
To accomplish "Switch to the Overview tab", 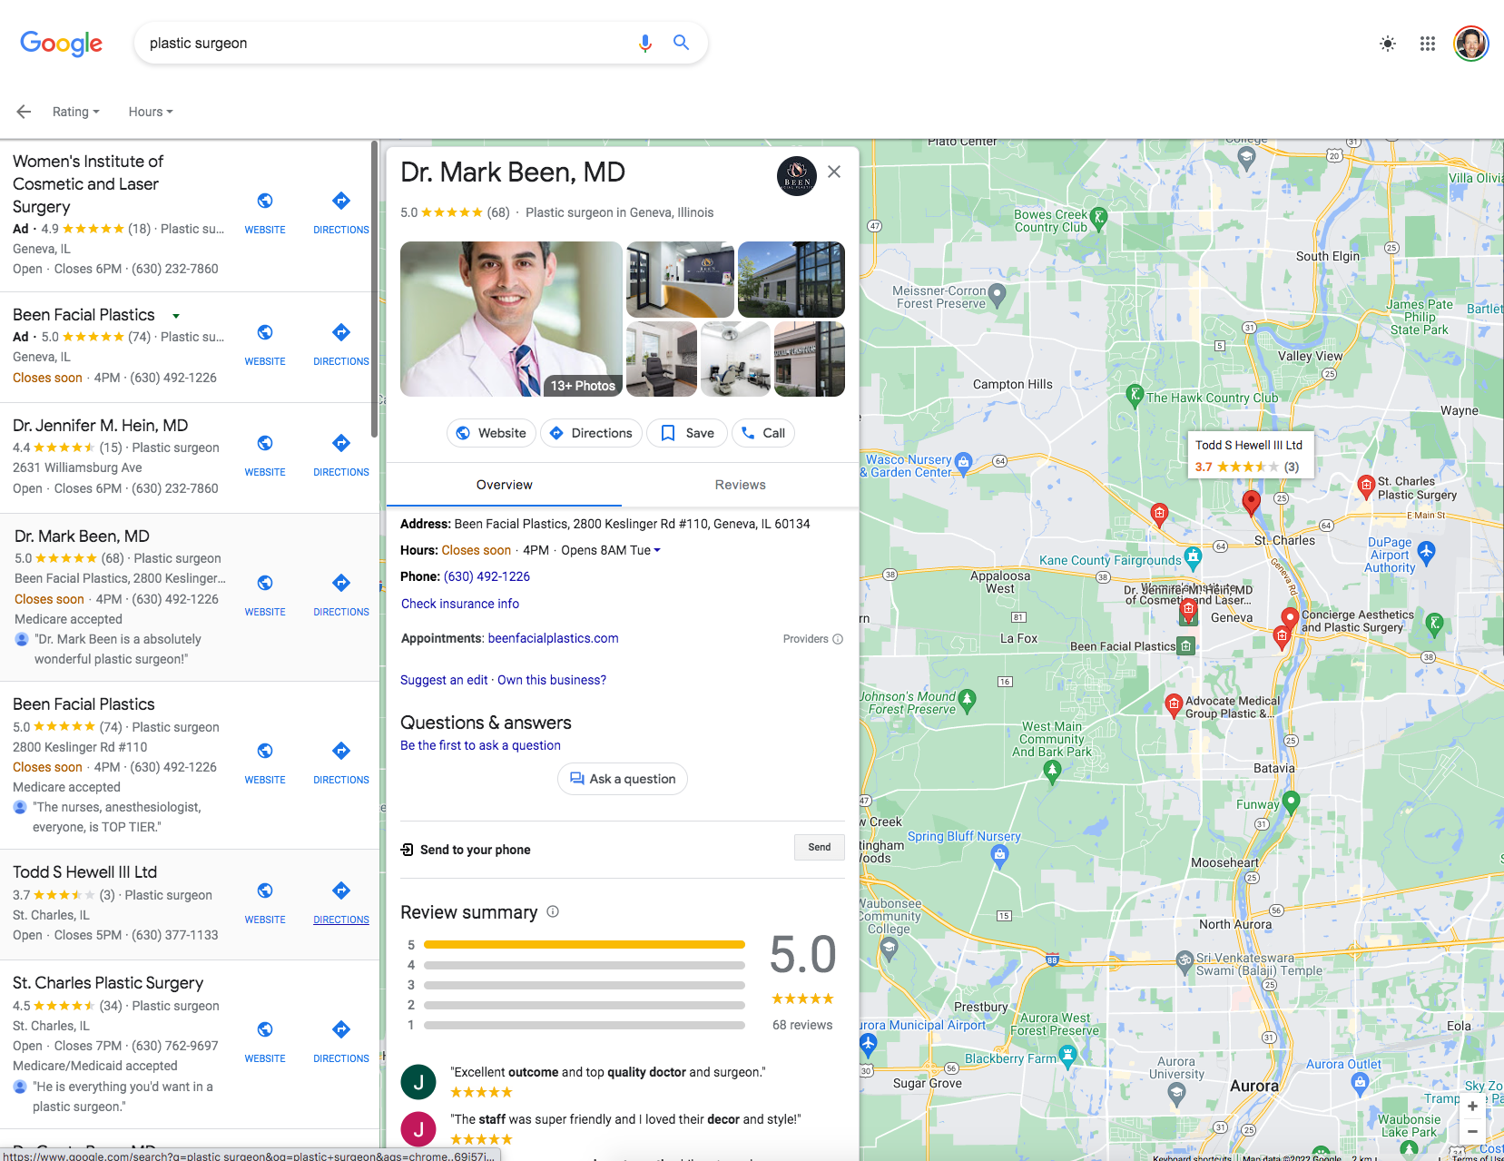I will pos(505,485).
